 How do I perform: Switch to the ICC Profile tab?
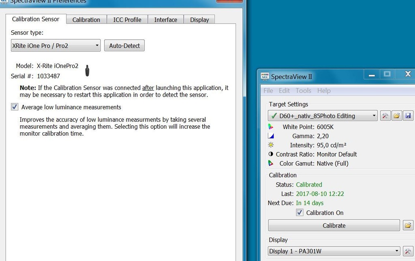[127, 20]
